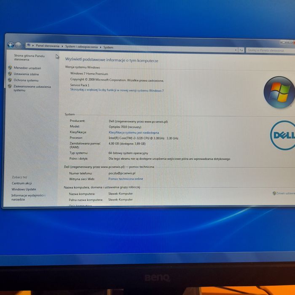The height and width of the screenshot is (295, 295).
Task: Open recent pages dropdown beside Forward button
Action: point(23,46)
